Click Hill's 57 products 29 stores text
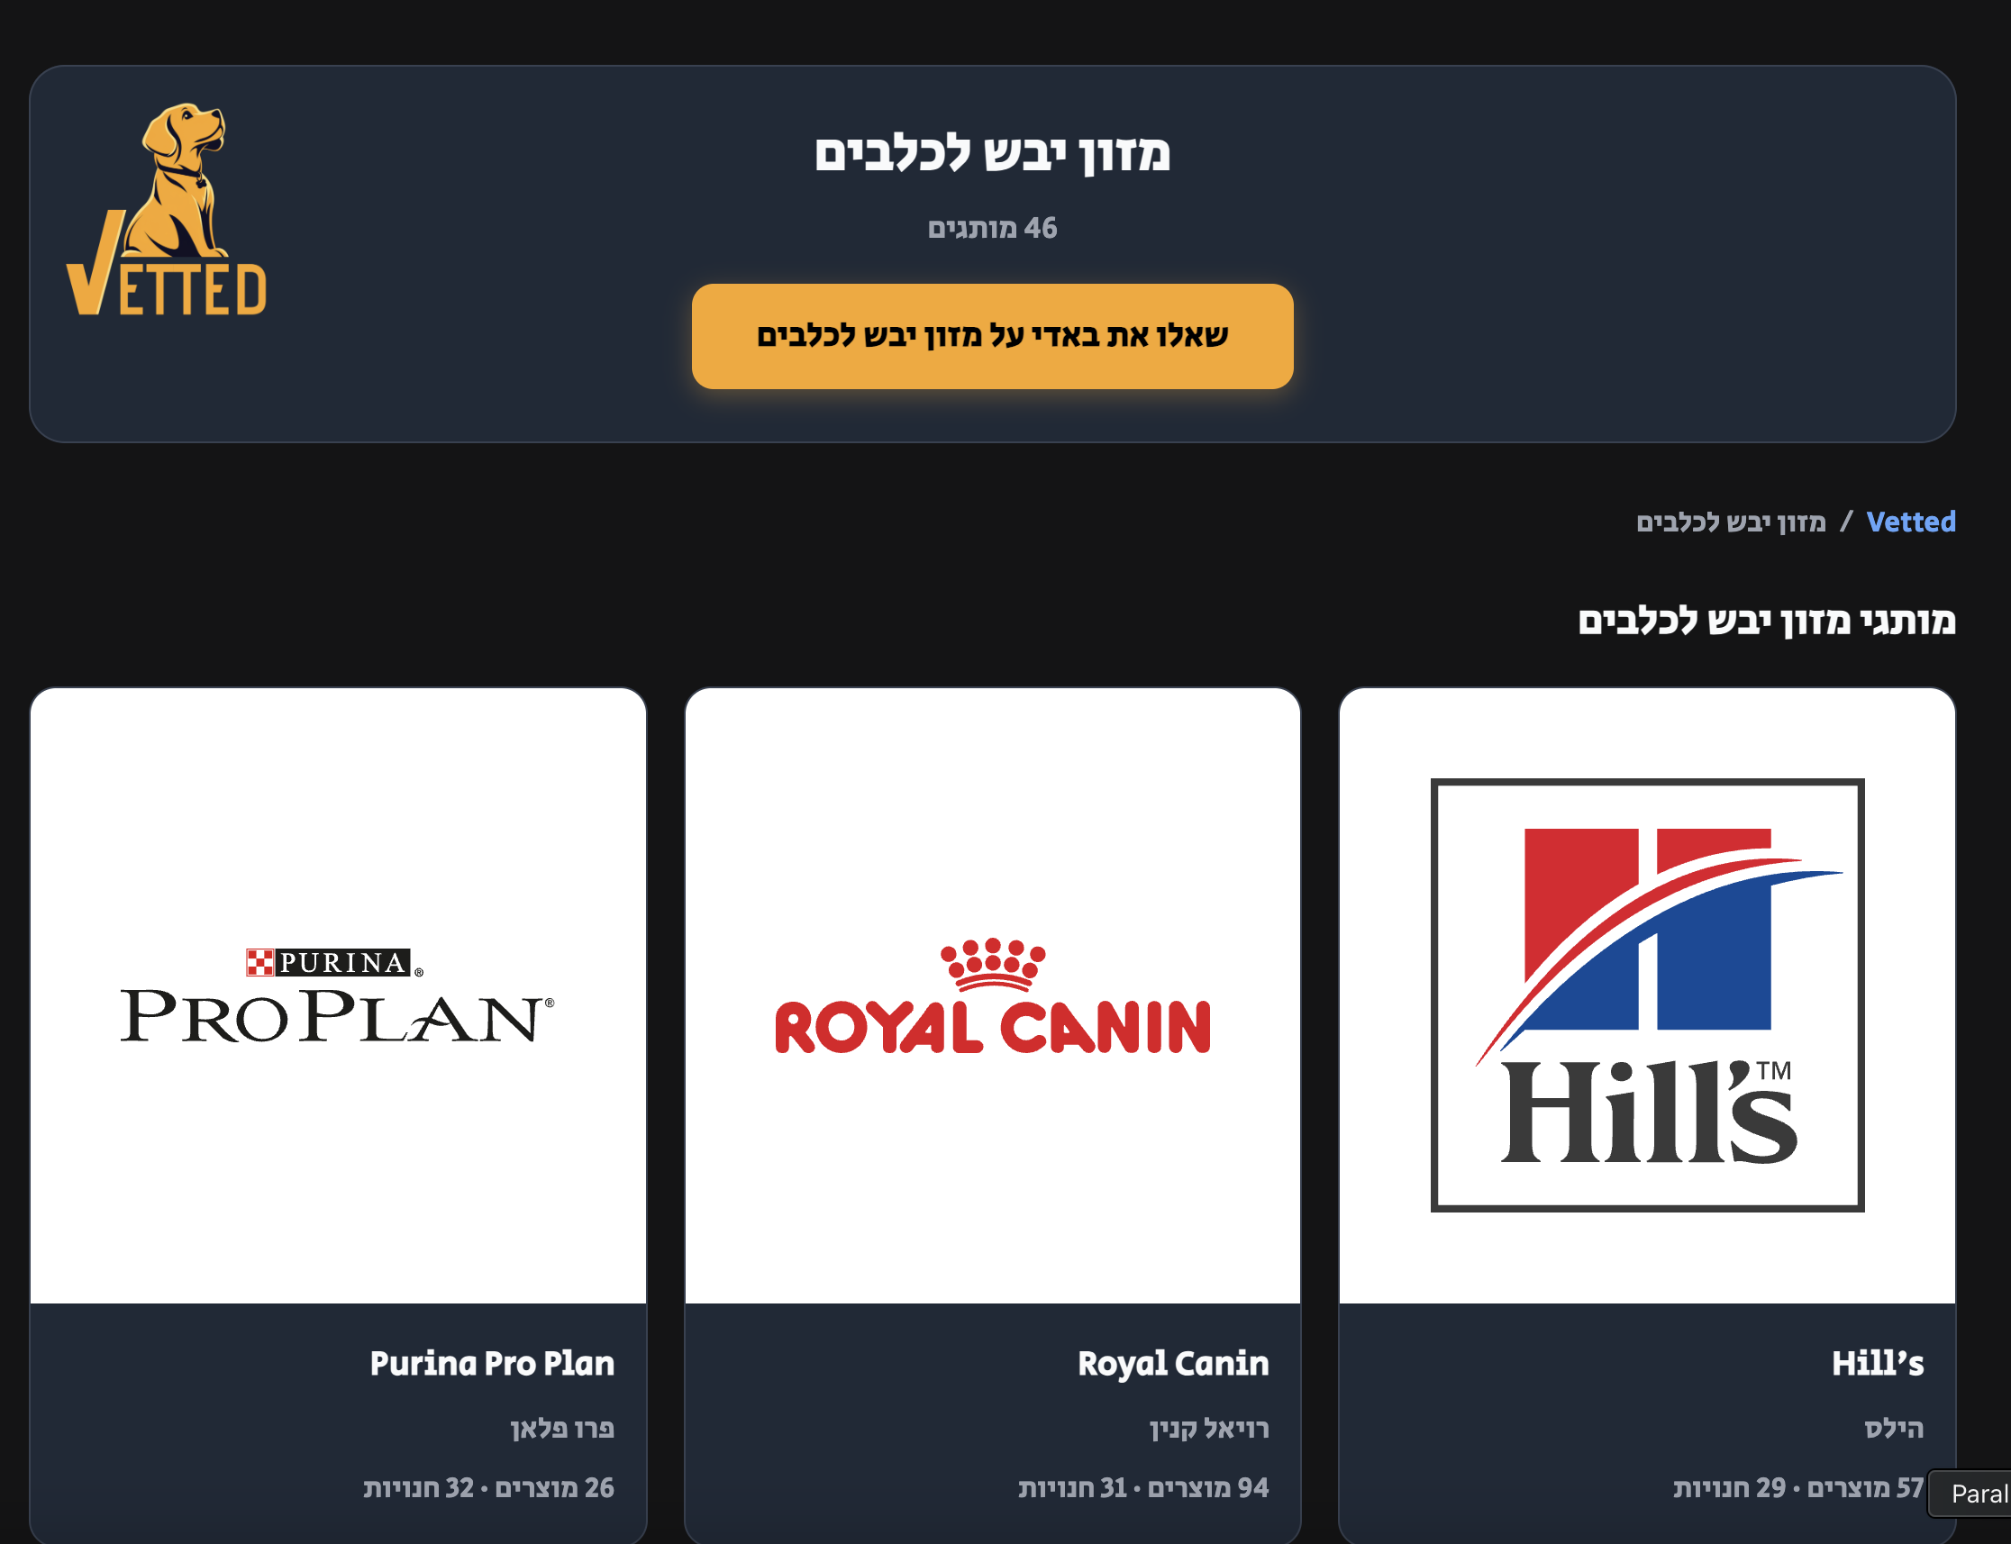 pyautogui.click(x=1797, y=1487)
